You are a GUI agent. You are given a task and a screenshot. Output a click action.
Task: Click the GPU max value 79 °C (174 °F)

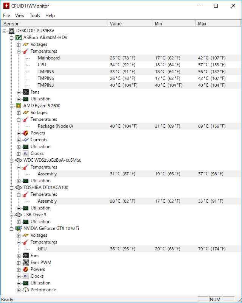click(212, 249)
